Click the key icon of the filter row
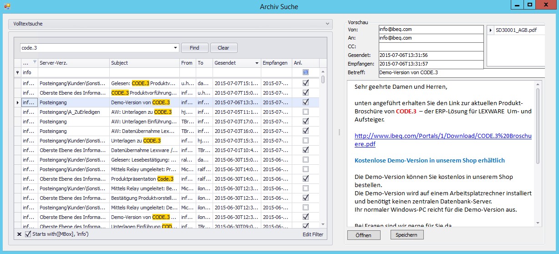Viewport: 559px width, 254px height. point(18,72)
